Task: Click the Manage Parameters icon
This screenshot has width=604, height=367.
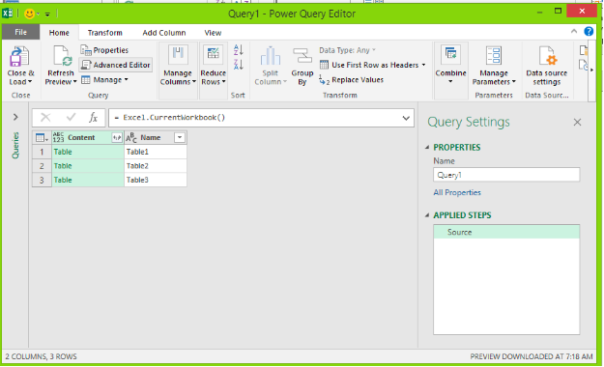Action: [x=494, y=55]
